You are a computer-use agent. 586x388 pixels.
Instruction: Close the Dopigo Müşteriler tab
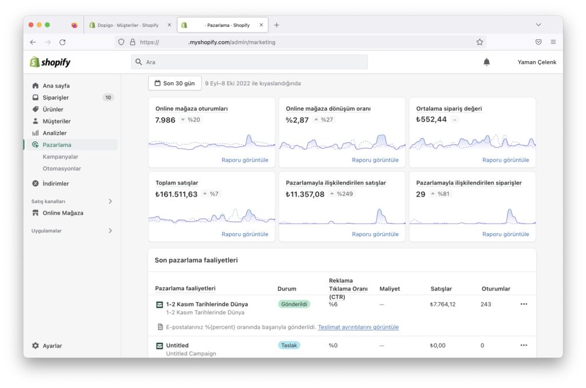[x=169, y=25]
